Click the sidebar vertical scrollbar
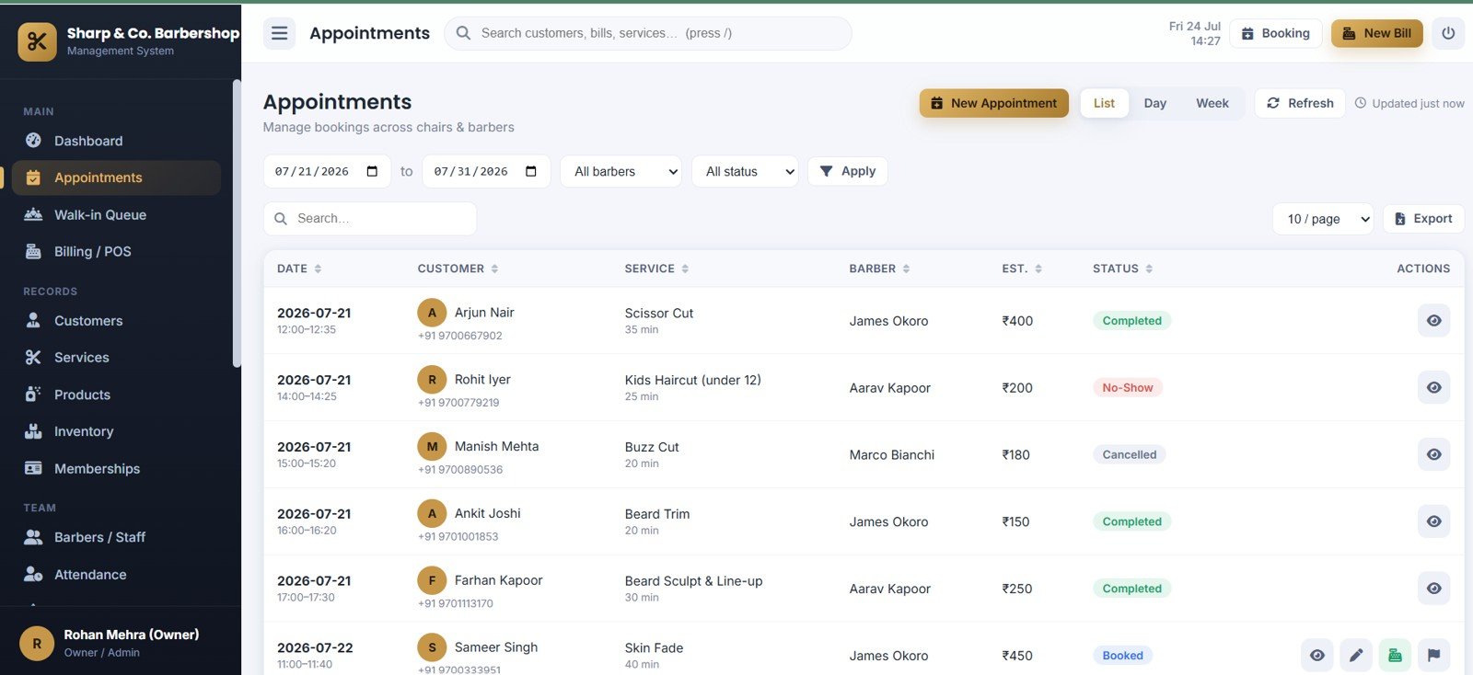Viewport: 1473px width, 675px height. pyautogui.click(x=237, y=224)
